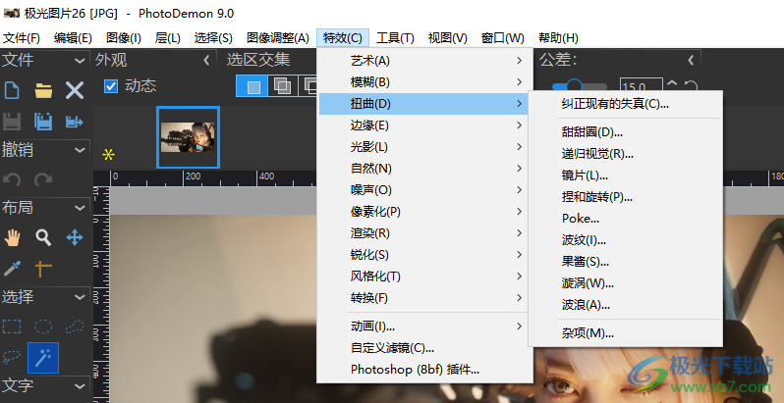Click the export/save-as arrow icon
The image size is (784, 403).
(x=75, y=122)
